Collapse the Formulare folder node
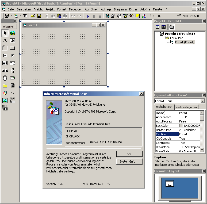207x204 pixels. click(162, 38)
